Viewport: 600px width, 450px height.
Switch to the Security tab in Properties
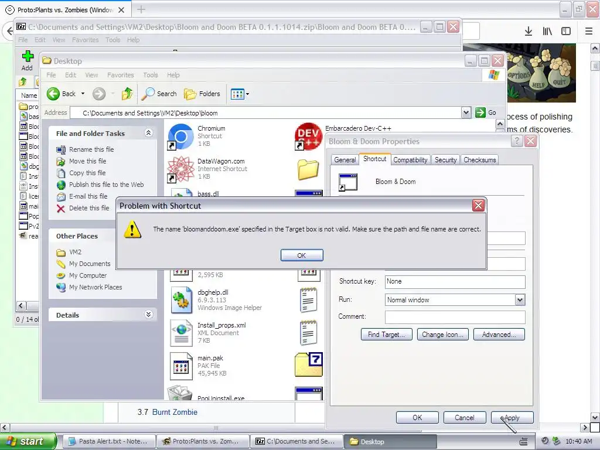coord(445,160)
